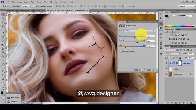Screen dimensions: 196x110
Task: Select the Clone Stamp tool
Action: 3,45
